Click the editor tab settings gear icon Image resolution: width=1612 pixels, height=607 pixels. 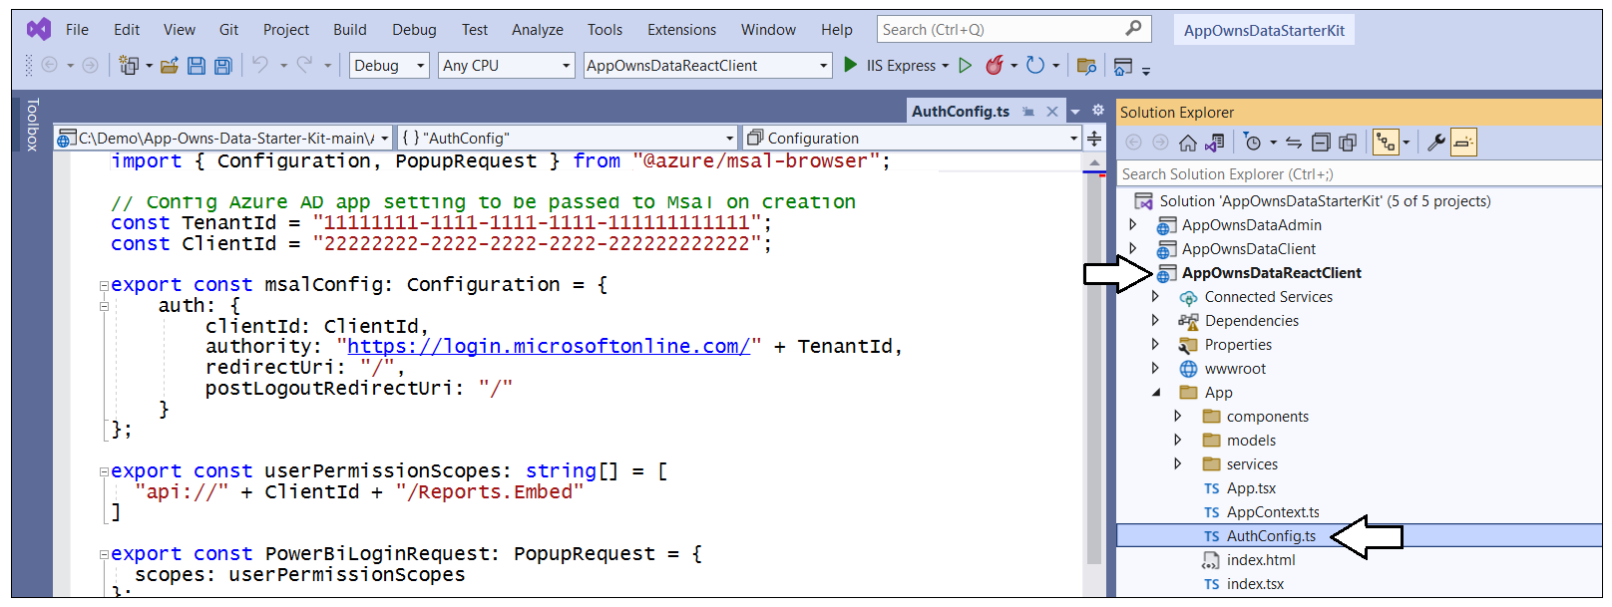[1098, 111]
